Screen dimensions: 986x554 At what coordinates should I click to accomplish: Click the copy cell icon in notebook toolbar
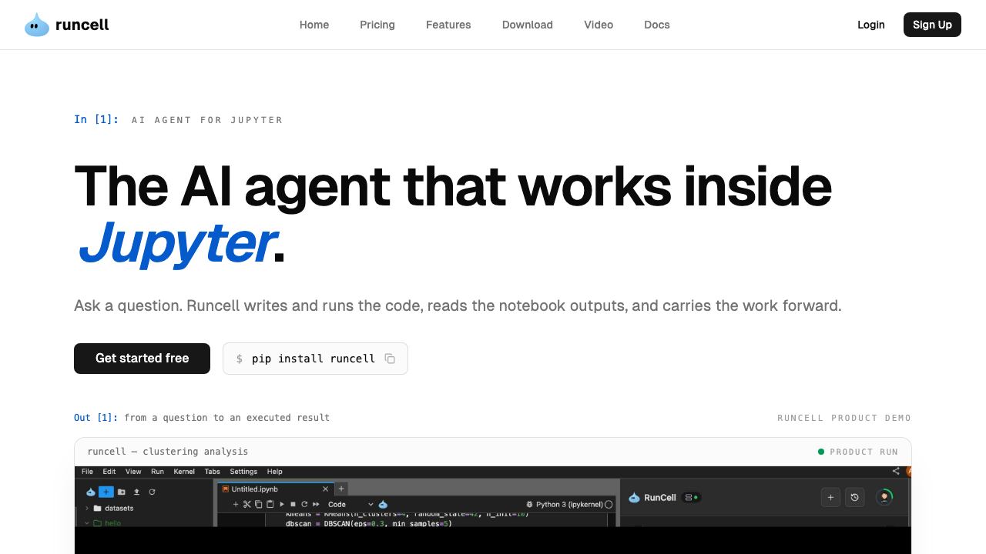(x=258, y=504)
